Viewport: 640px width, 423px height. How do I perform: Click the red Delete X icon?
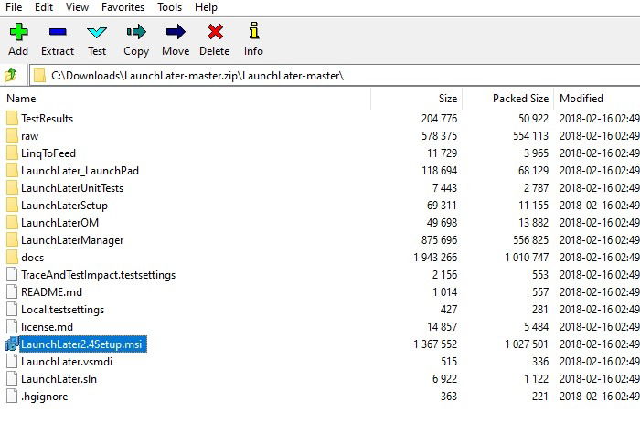tap(215, 31)
